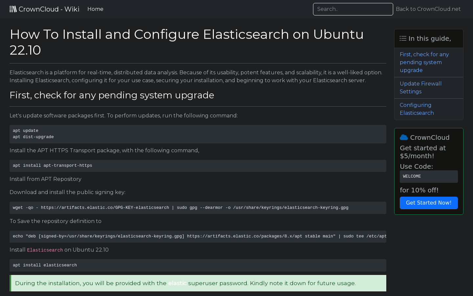The width and height of the screenshot is (473, 296).
Task: Click the 'Back to CrownCloud.net' link
Action: tap(428, 9)
